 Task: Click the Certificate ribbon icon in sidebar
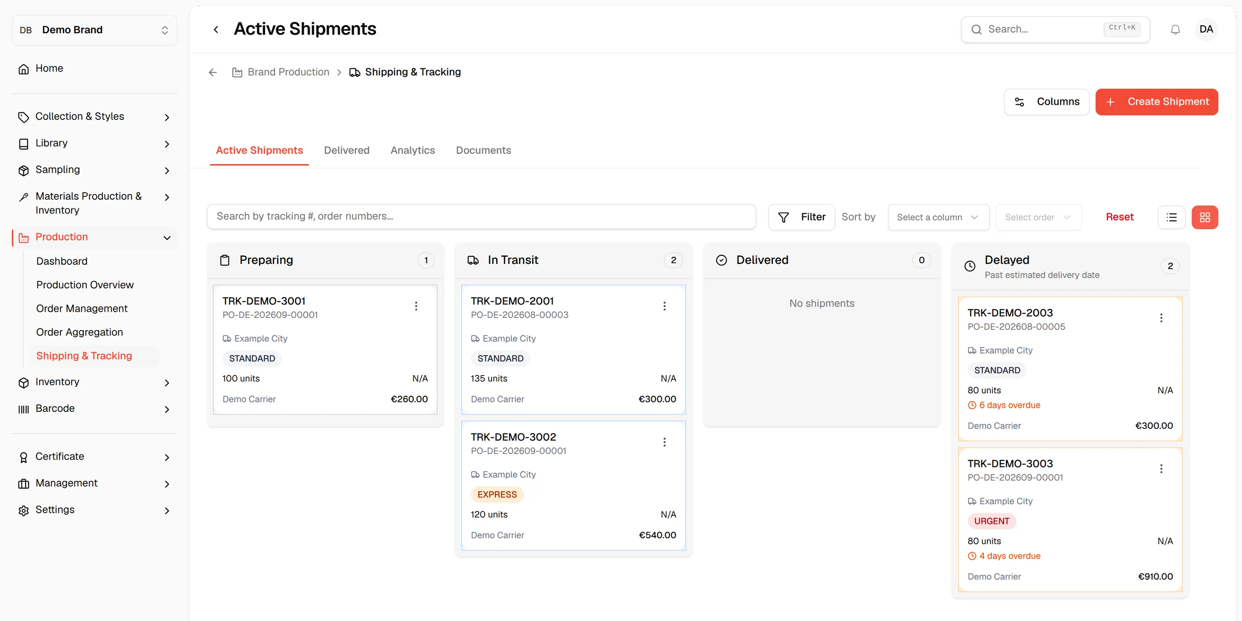click(x=24, y=457)
